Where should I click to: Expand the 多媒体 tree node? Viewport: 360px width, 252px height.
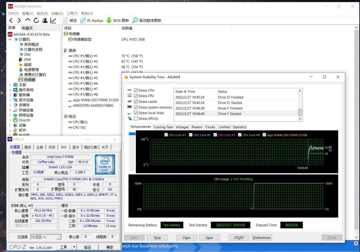pos(10,105)
